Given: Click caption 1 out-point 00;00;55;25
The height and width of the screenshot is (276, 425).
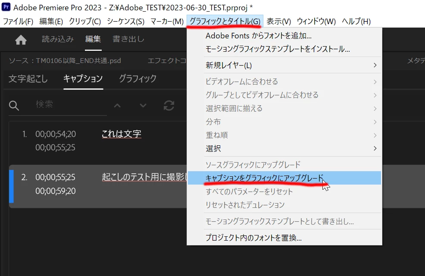Looking at the screenshot, I should pos(55,147).
